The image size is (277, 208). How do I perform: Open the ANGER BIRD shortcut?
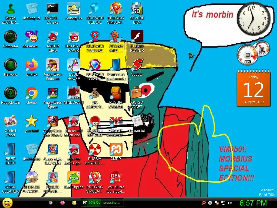pyautogui.click(x=53, y=42)
